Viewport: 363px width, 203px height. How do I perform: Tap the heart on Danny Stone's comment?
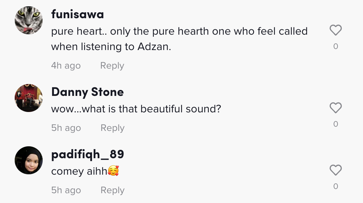click(x=335, y=108)
